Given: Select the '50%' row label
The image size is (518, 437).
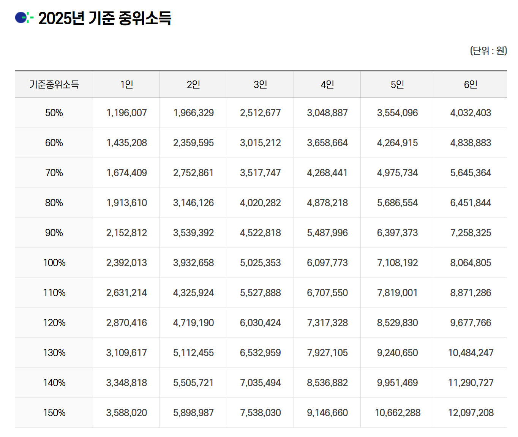Looking at the screenshot, I should pos(54,113).
